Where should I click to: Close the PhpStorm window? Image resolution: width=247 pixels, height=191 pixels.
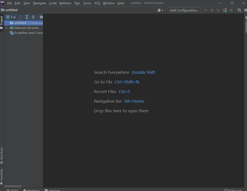tap(243, 3)
